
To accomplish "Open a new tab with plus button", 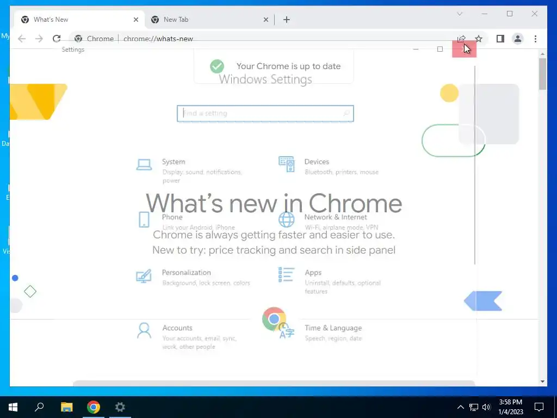I will coord(286,20).
